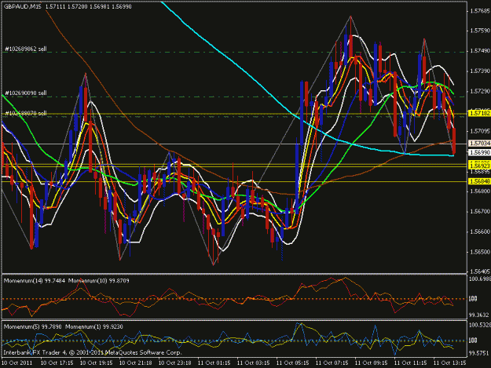Screen dimensions: 491x368
Task: Click the 99.5751 momentum scale value
Action: point(479,353)
